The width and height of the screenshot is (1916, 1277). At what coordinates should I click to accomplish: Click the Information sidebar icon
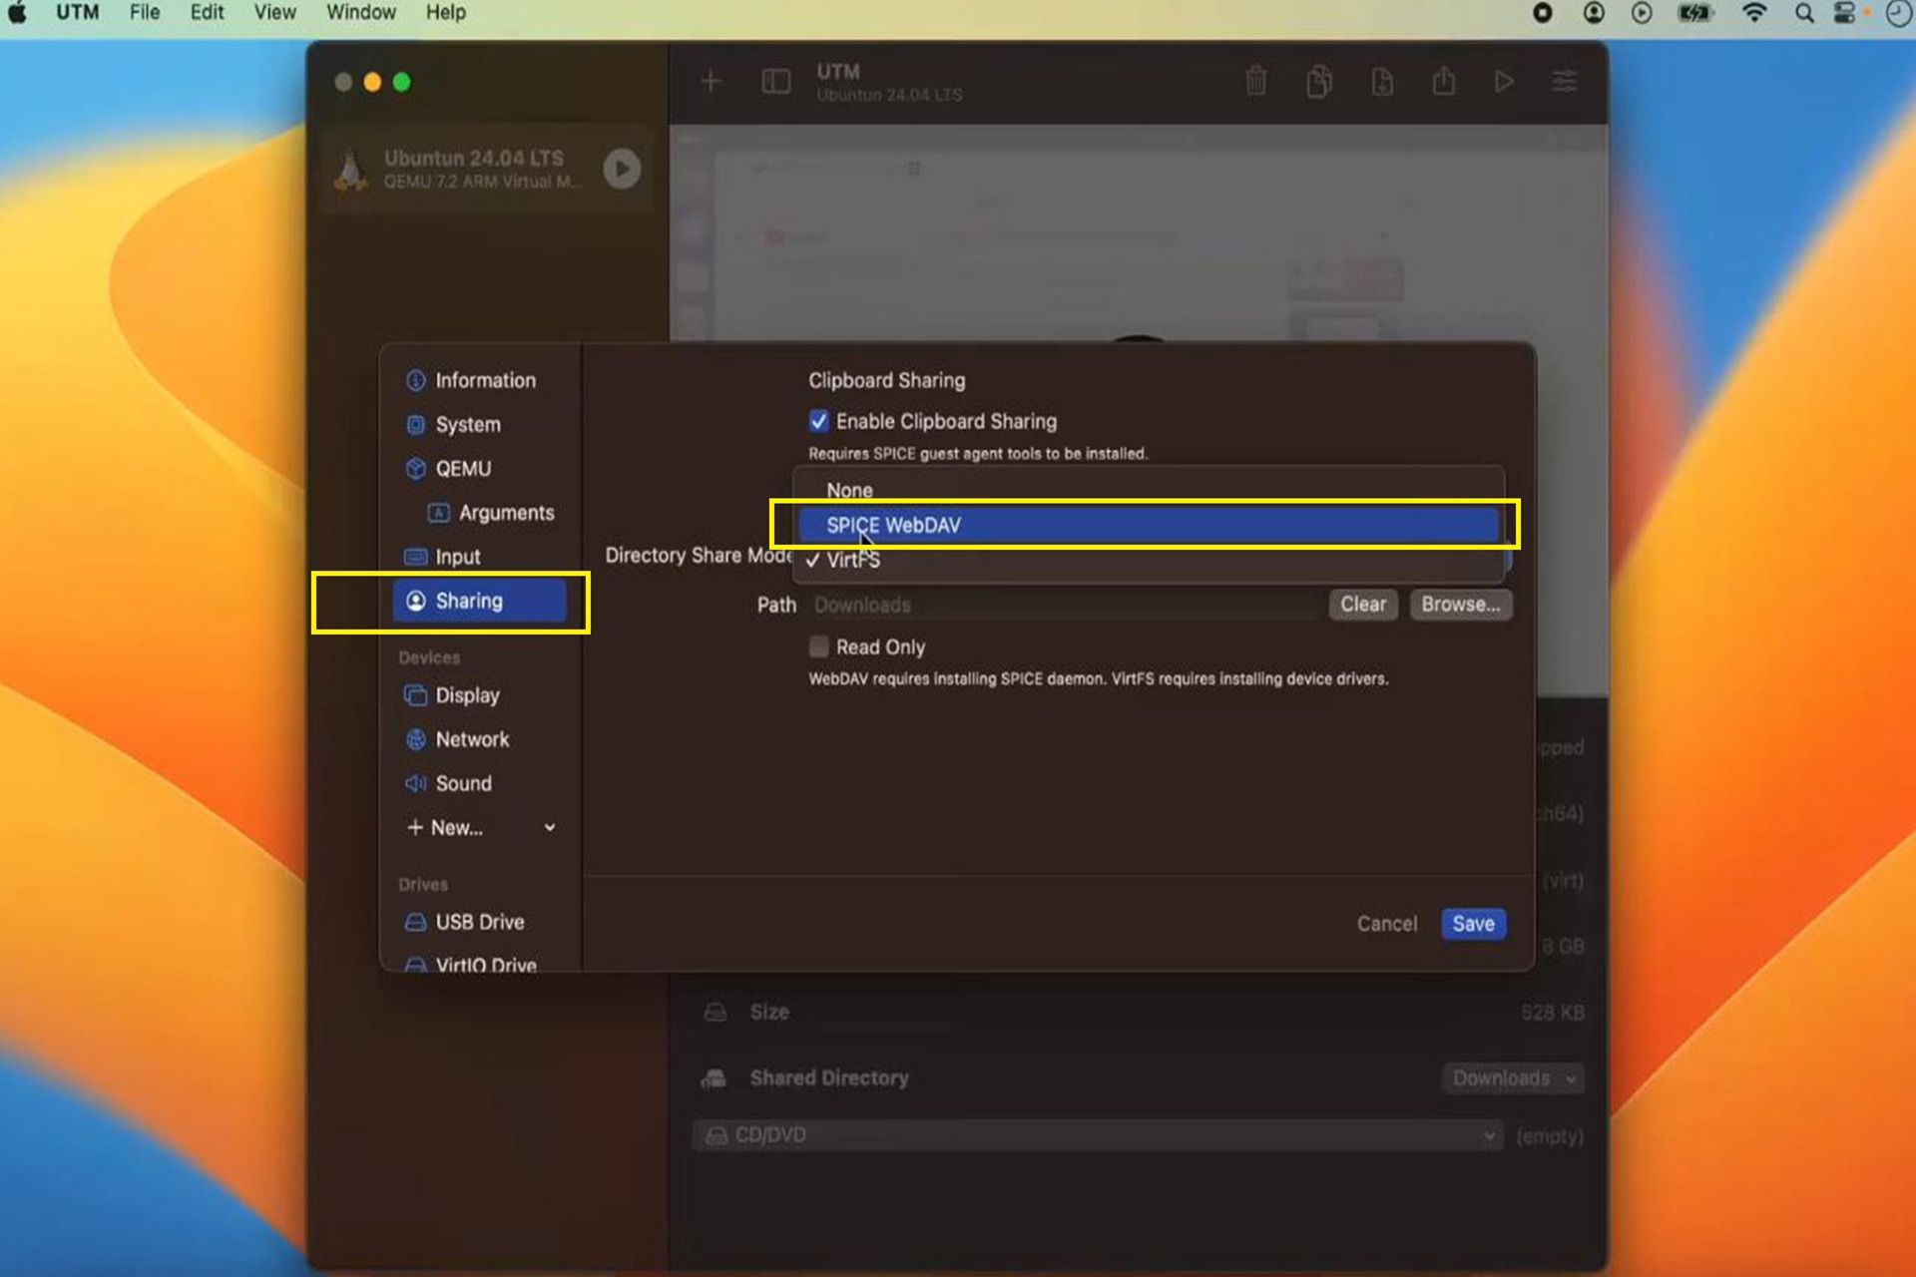[415, 380]
